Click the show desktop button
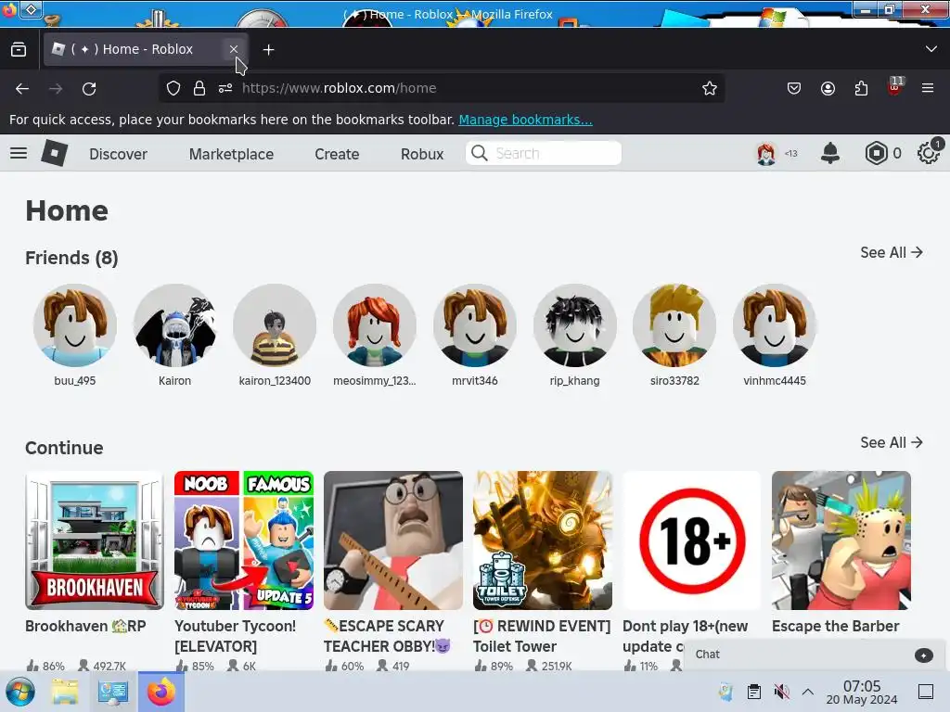Image resolution: width=950 pixels, height=712 pixels. 926,692
